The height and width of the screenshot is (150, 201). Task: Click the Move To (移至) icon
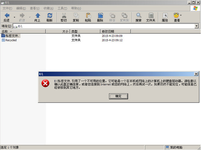pos(112,15)
